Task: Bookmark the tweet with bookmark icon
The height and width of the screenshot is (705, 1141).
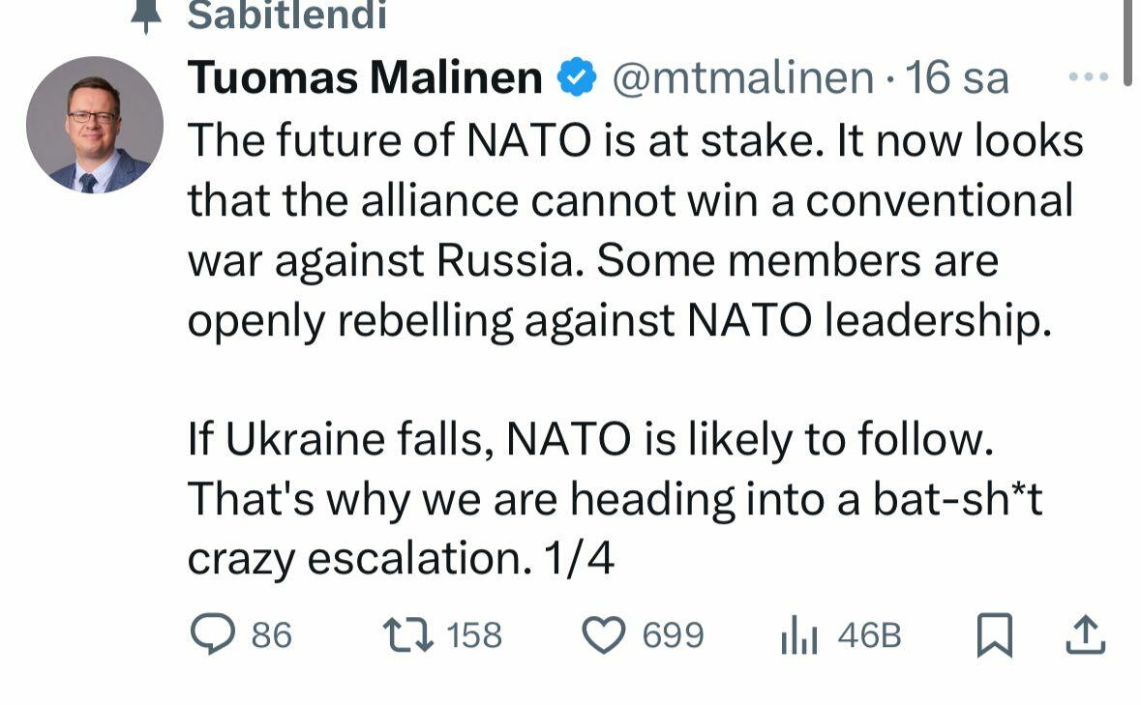Action: tap(994, 635)
